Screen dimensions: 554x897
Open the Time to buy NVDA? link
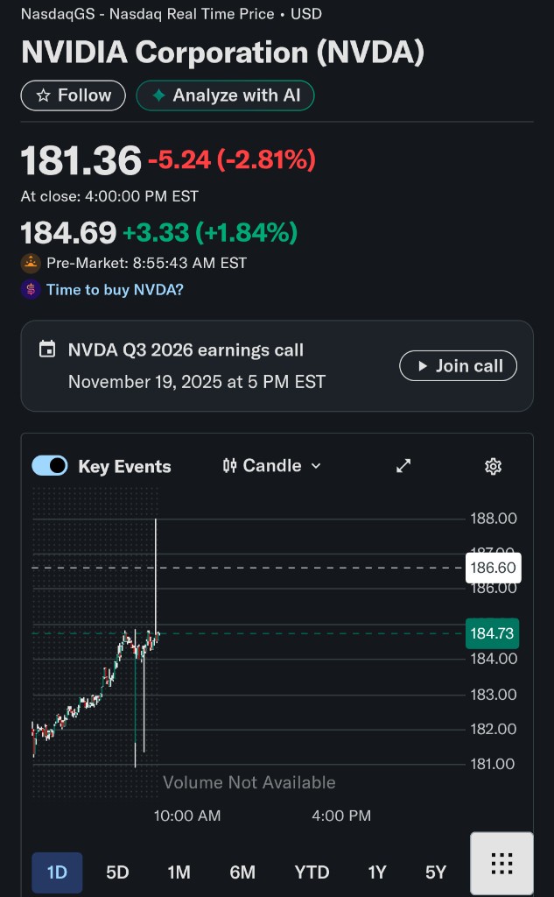point(115,290)
